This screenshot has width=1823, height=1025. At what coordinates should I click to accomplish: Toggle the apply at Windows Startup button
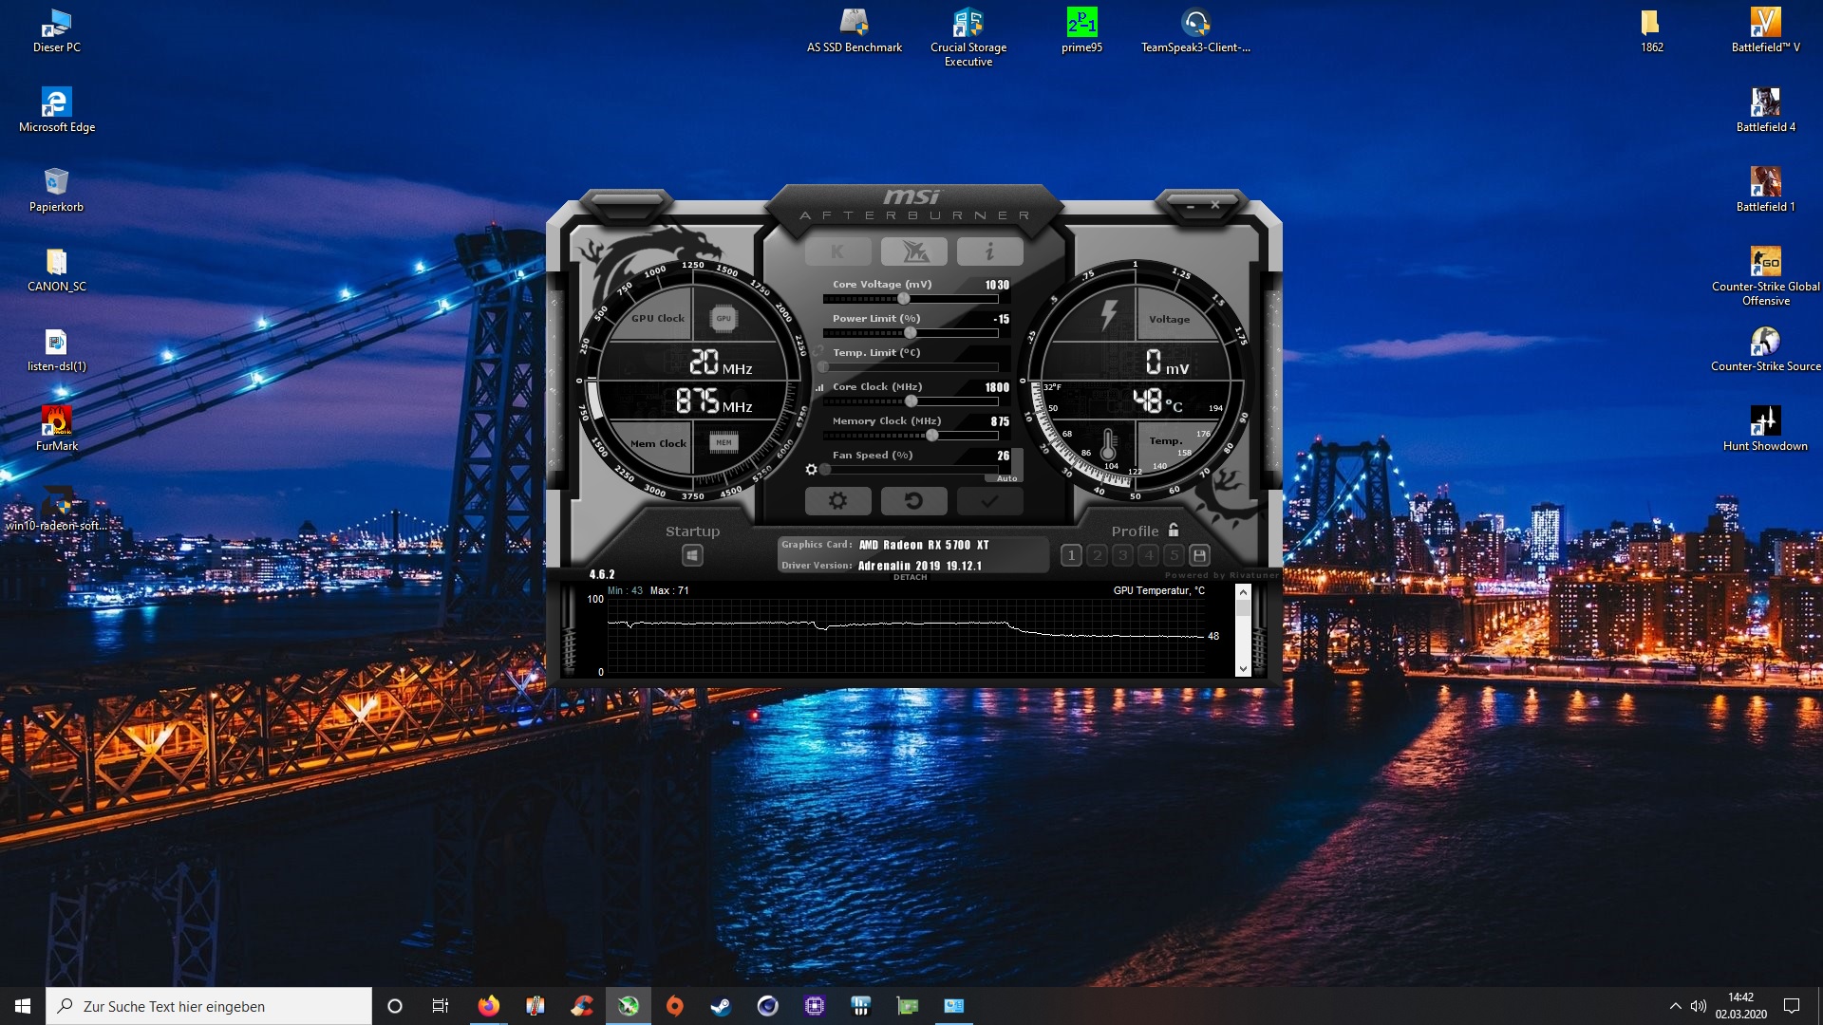pyautogui.click(x=692, y=555)
